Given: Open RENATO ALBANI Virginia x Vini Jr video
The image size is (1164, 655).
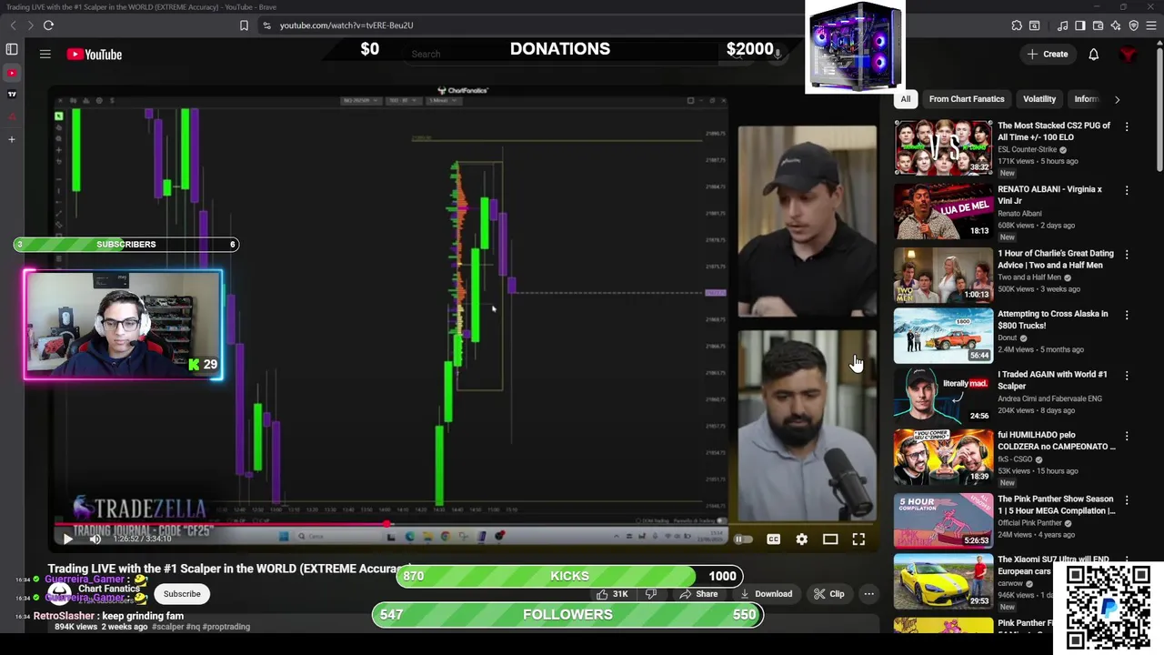Looking at the screenshot, I should pos(1049,195).
